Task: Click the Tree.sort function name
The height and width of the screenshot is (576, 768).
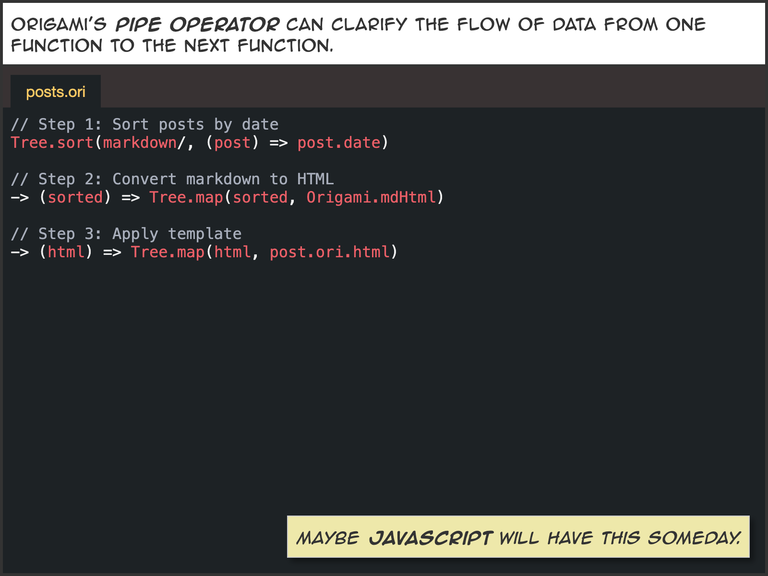Action: (x=52, y=143)
